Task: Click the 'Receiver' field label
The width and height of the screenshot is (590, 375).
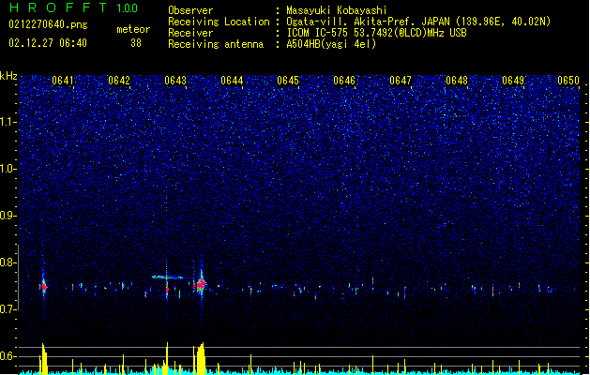Action: (x=190, y=33)
